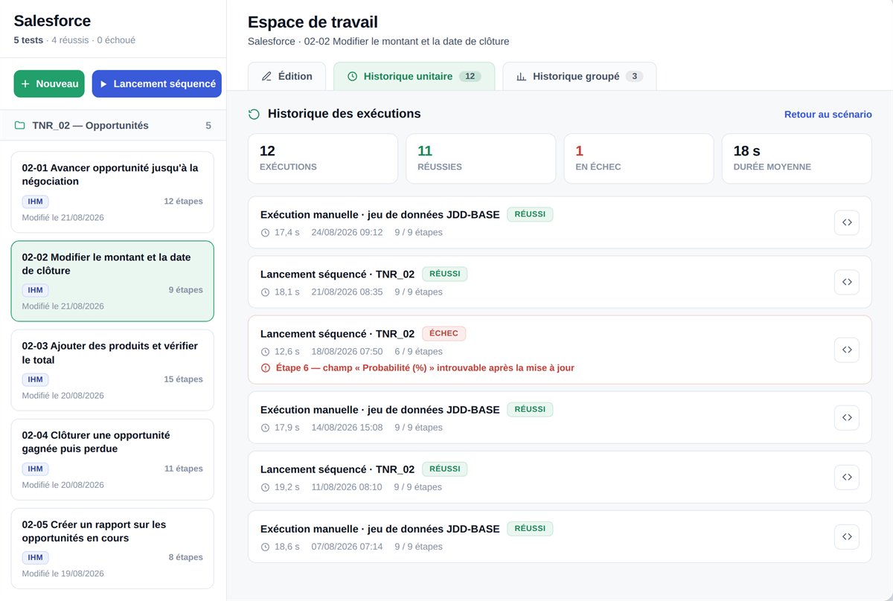Open test 02-04 Clôturer une opportunité gagnée

tap(112, 460)
